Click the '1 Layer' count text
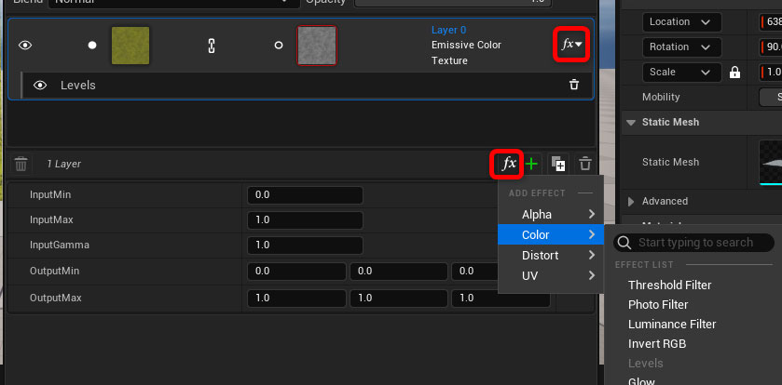 click(63, 164)
